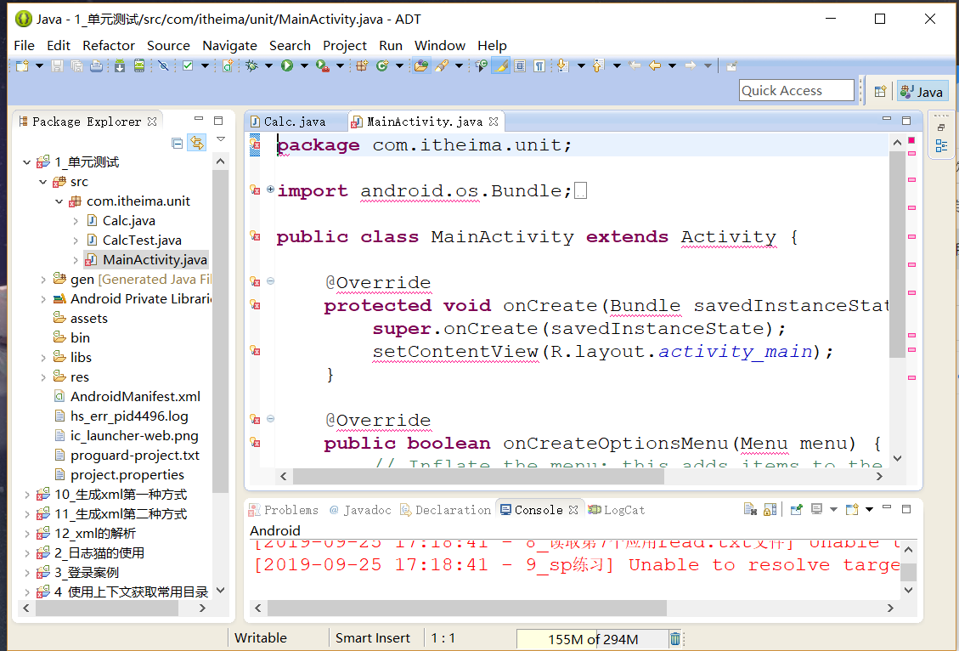Collapse the 1_单元测试 project node

pyautogui.click(x=26, y=162)
